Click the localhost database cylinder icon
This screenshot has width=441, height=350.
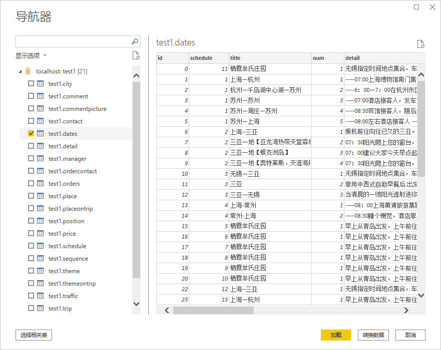click(28, 71)
